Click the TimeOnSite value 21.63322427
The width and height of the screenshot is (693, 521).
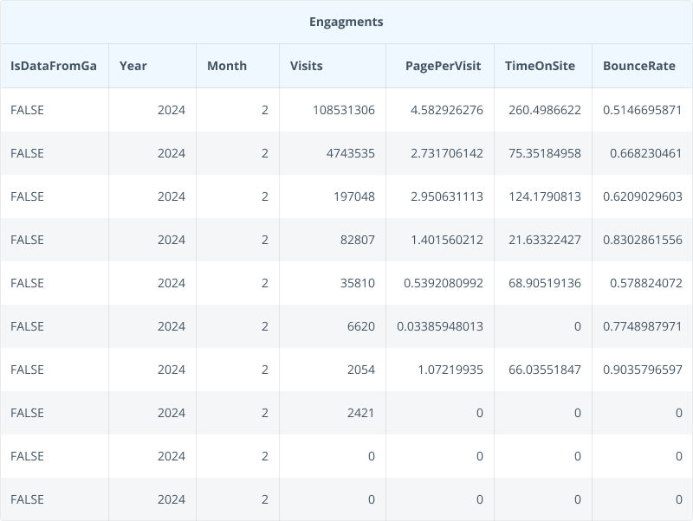[x=545, y=240]
